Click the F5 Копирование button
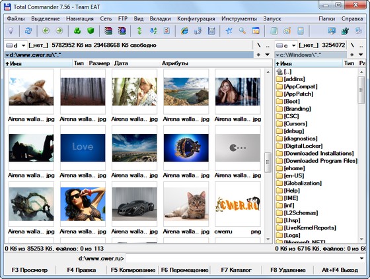This screenshot has width=370, height=279. tap(133, 270)
